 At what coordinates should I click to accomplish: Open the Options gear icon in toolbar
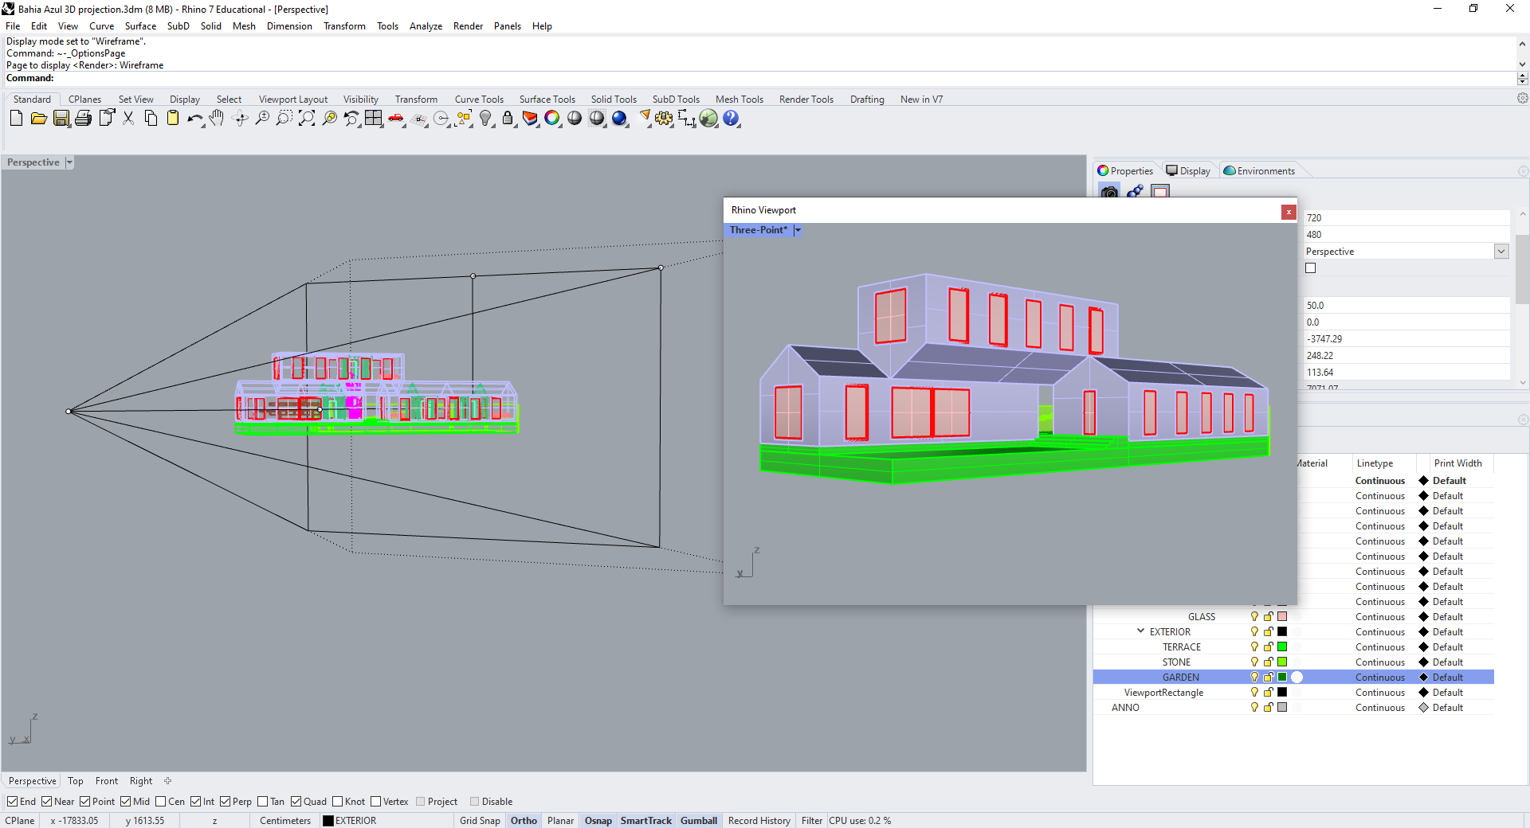click(664, 119)
